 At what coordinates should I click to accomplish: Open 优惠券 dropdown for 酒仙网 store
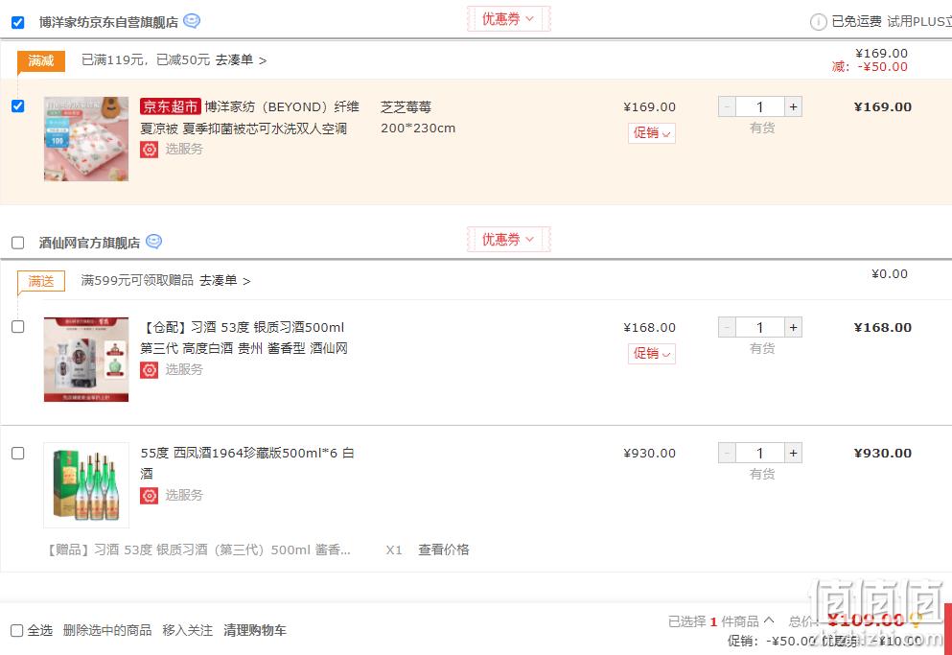509,240
